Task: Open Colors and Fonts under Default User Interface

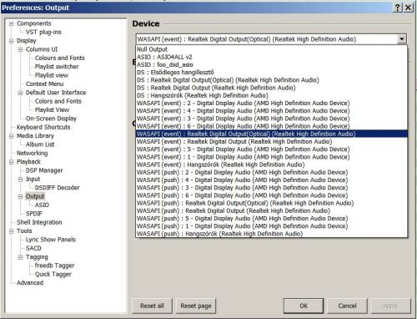Action: (58, 101)
